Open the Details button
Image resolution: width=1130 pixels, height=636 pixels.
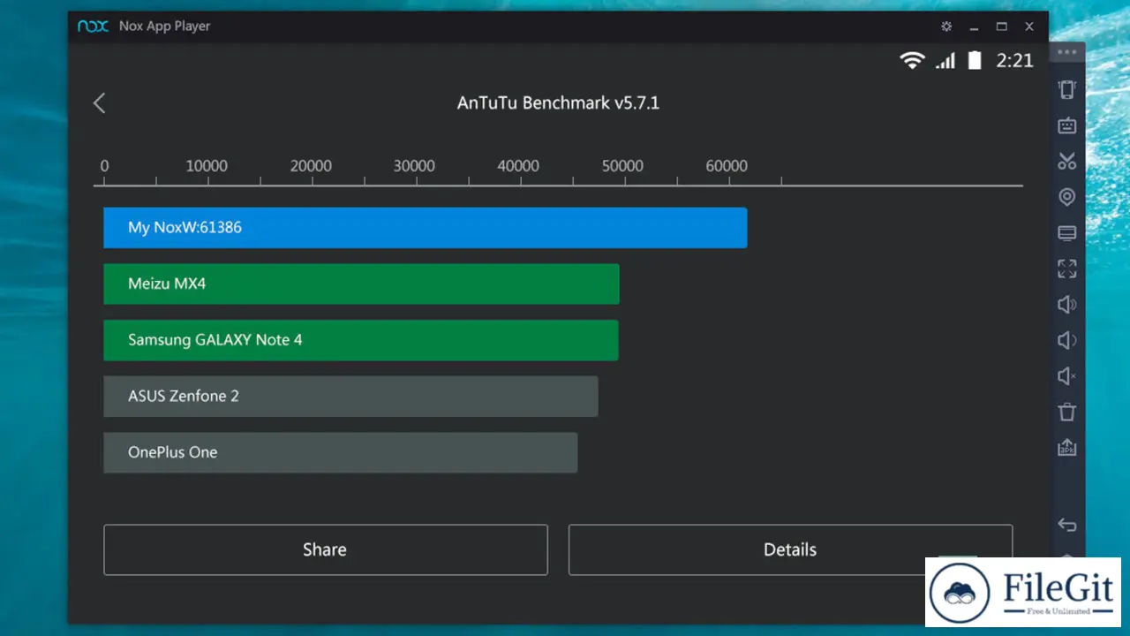coord(790,549)
